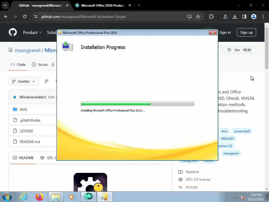Close the GitHub massgravel tab
This screenshot has width=269, height=202.
coord(67,5)
